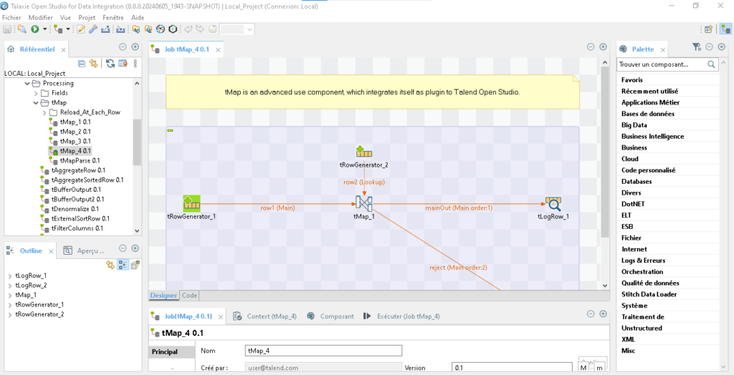Click the tMap_1 component icon
The height and width of the screenshot is (375, 734).
[x=363, y=203]
